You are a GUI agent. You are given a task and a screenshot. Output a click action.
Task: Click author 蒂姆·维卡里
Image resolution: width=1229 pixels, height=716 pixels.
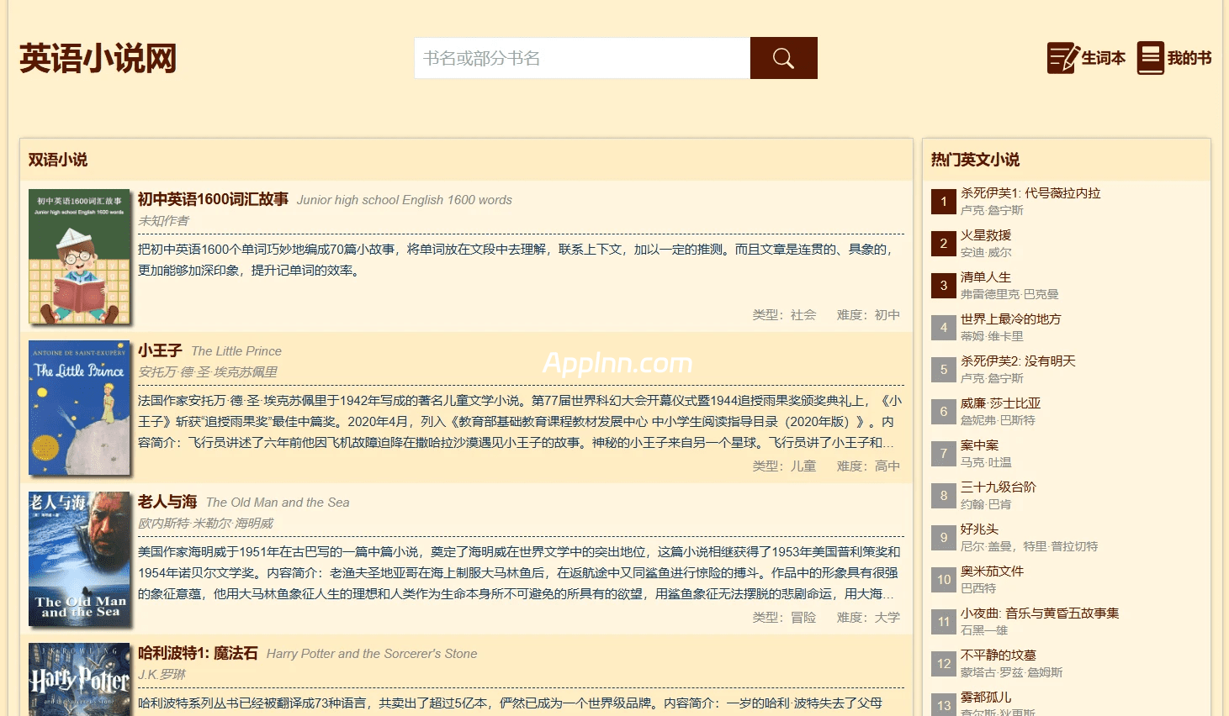point(992,336)
